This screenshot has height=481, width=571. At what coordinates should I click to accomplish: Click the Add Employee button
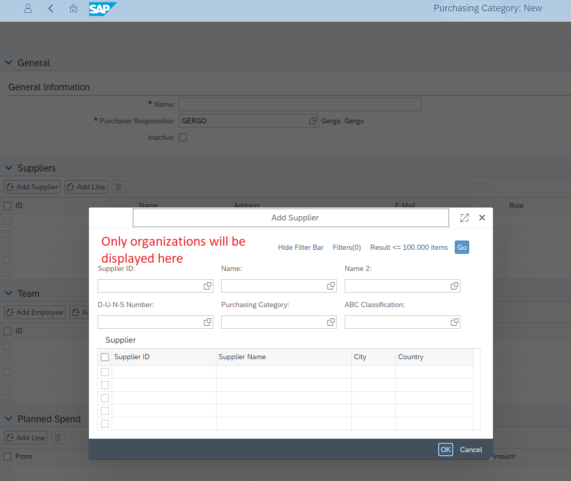point(35,312)
